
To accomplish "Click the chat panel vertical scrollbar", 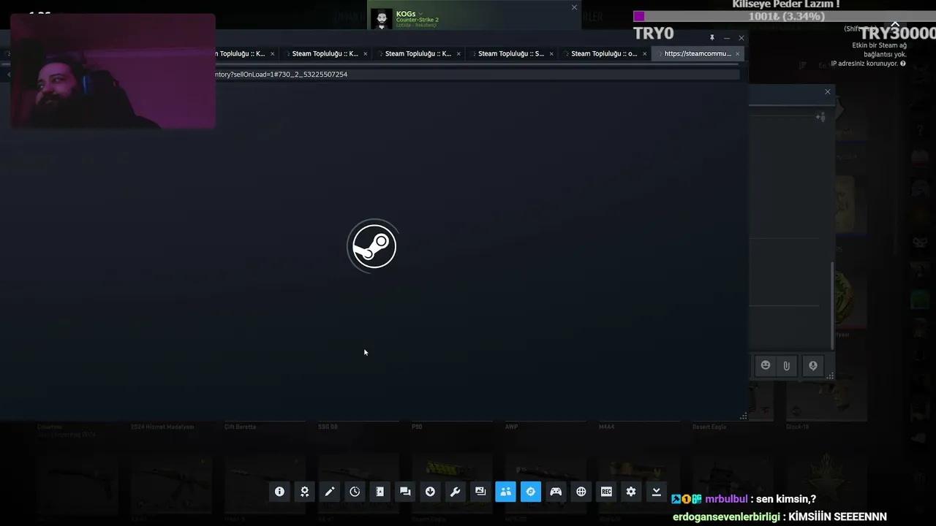I will (x=832, y=305).
